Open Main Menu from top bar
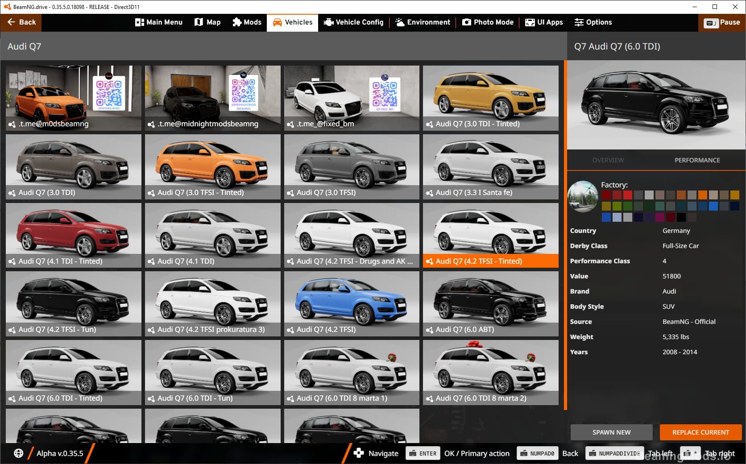Screen dimensions: 746x464 (x=159, y=22)
